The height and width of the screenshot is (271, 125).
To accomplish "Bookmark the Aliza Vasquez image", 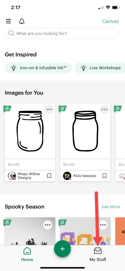I will coord(104,176).
